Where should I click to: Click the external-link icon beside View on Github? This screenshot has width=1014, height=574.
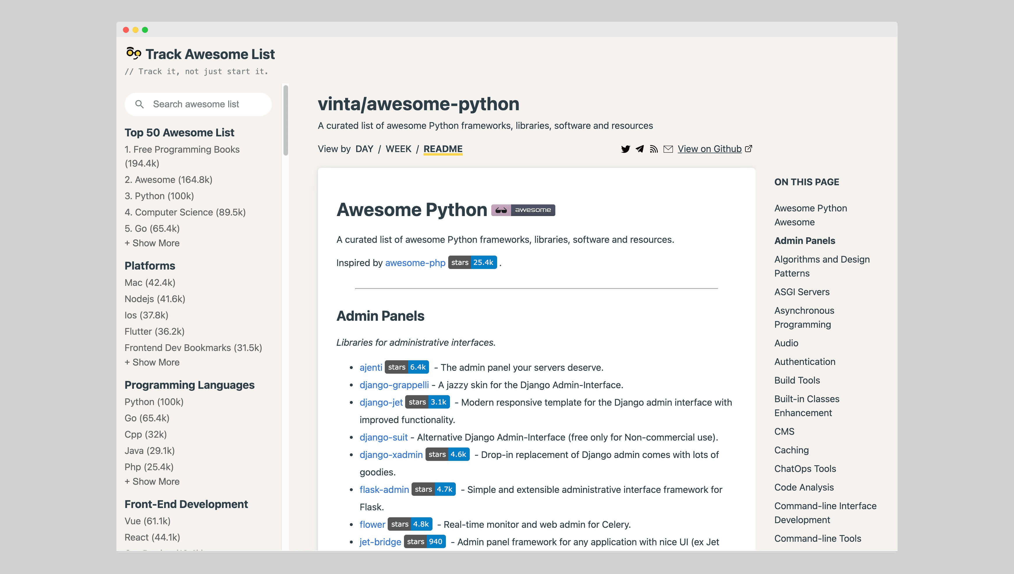(749, 149)
